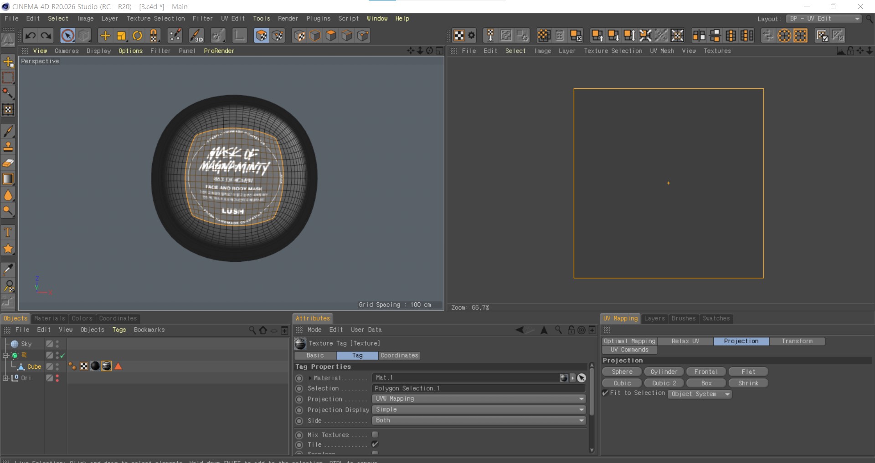Select the Live Selection tool
Viewport: 875px width, 463px height.
point(67,36)
